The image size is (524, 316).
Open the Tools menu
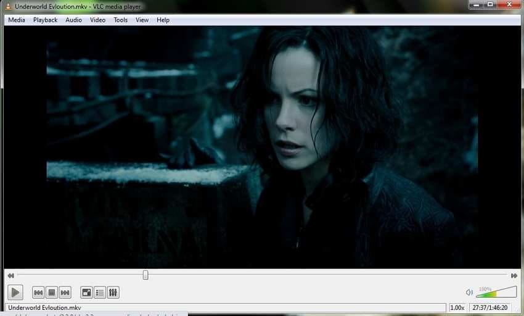click(120, 20)
